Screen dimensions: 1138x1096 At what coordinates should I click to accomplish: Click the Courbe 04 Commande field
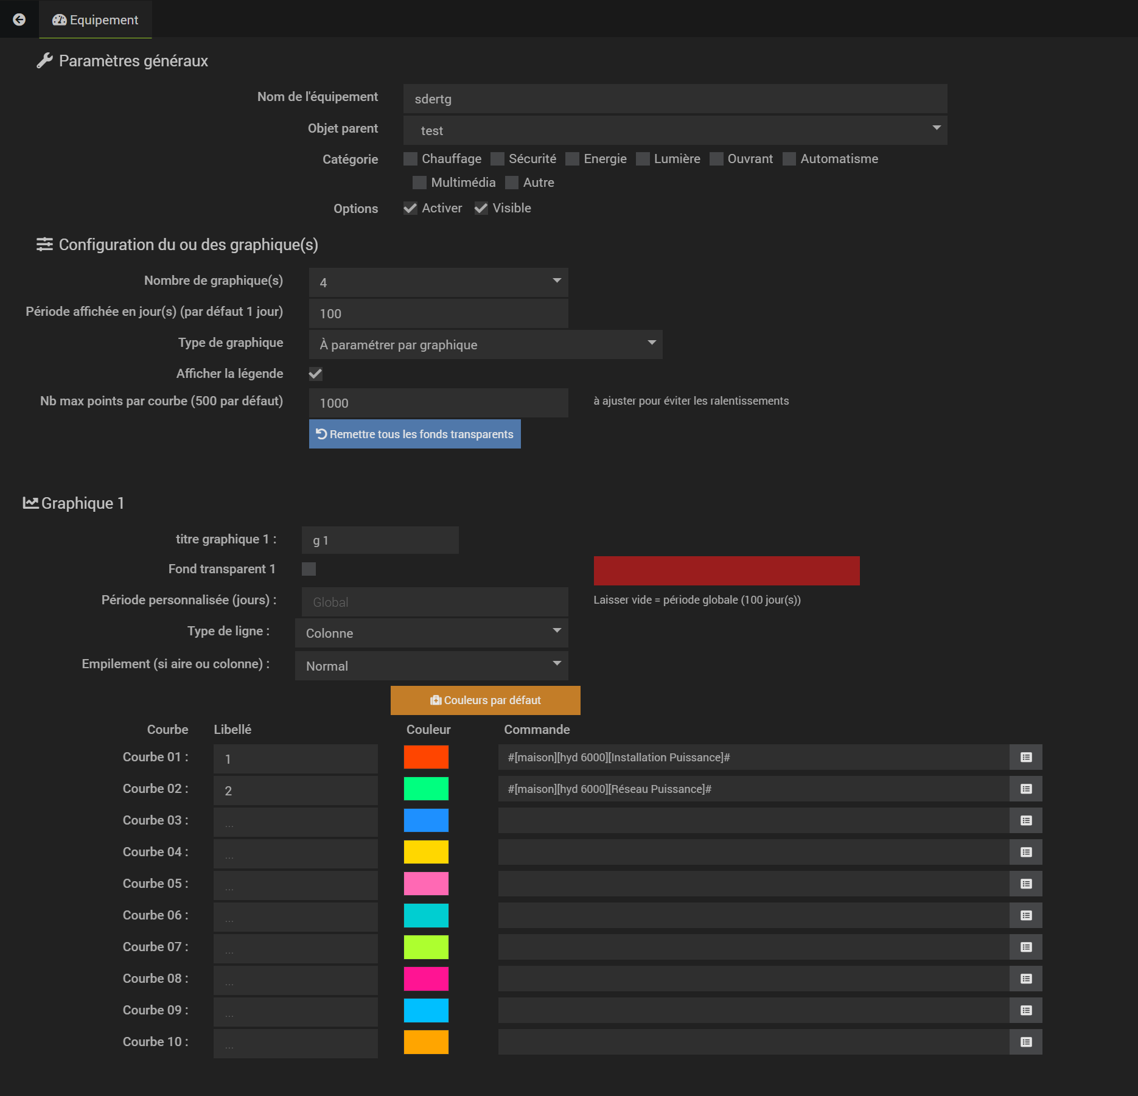754,852
